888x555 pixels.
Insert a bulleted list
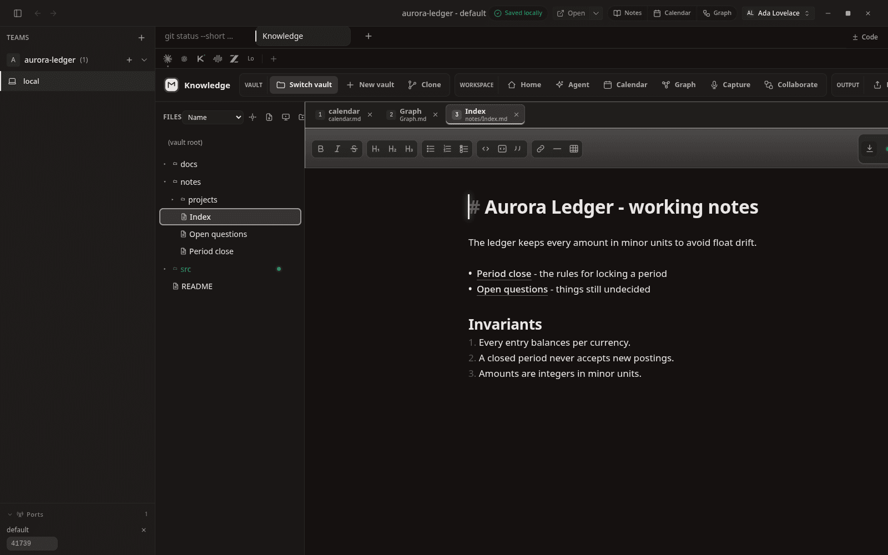coord(431,149)
